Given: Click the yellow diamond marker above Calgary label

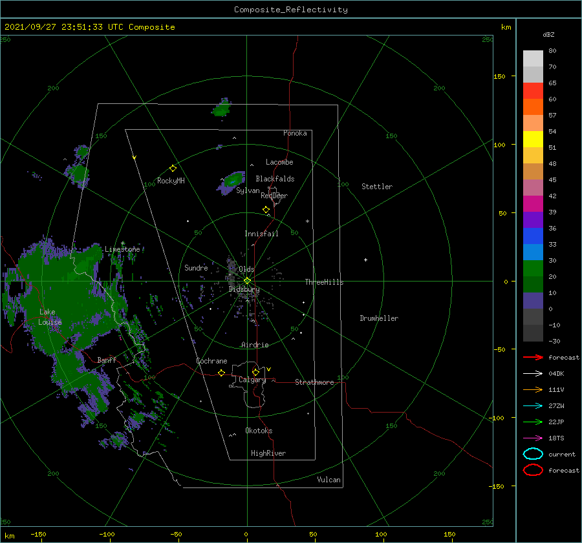Looking at the screenshot, I should 255,372.
